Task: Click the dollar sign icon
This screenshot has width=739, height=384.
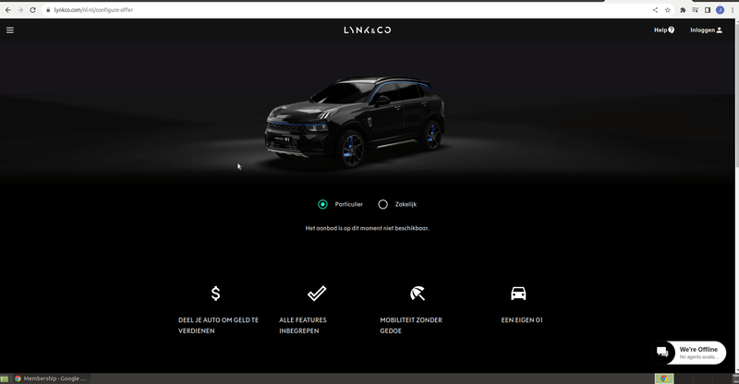Action: [215, 294]
